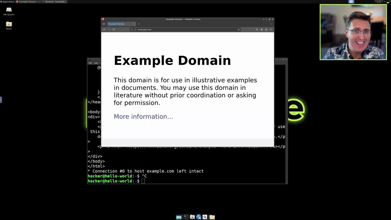This screenshot has width=391, height=220.
Task: Open the Firefox account icon
Action: (261, 30)
